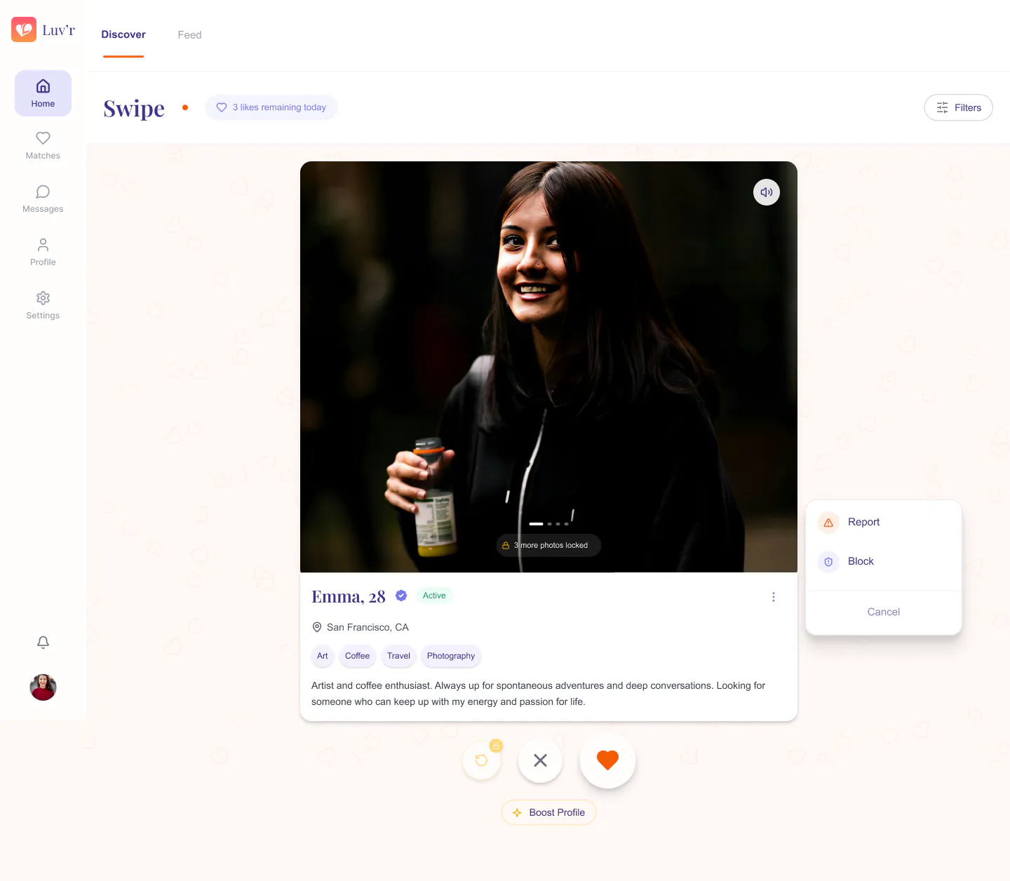Click the three-dot more options menu
The width and height of the screenshot is (1010, 881).
tap(773, 597)
